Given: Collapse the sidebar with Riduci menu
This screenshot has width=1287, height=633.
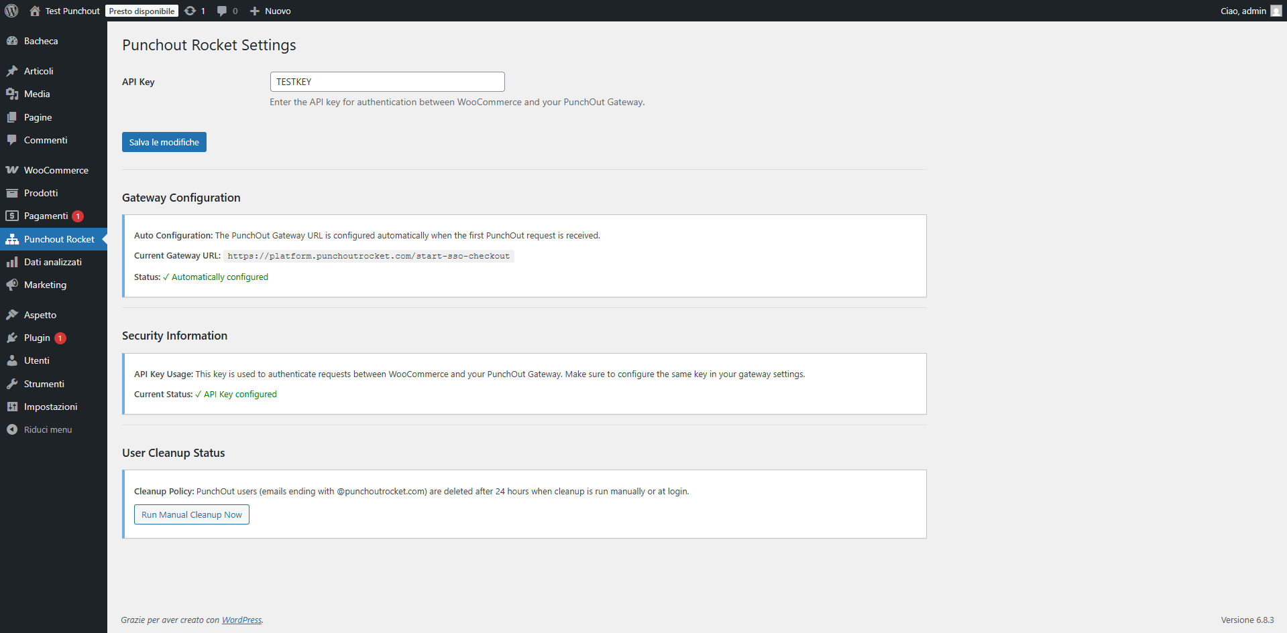Looking at the screenshot, I should [x=13, y=429].
